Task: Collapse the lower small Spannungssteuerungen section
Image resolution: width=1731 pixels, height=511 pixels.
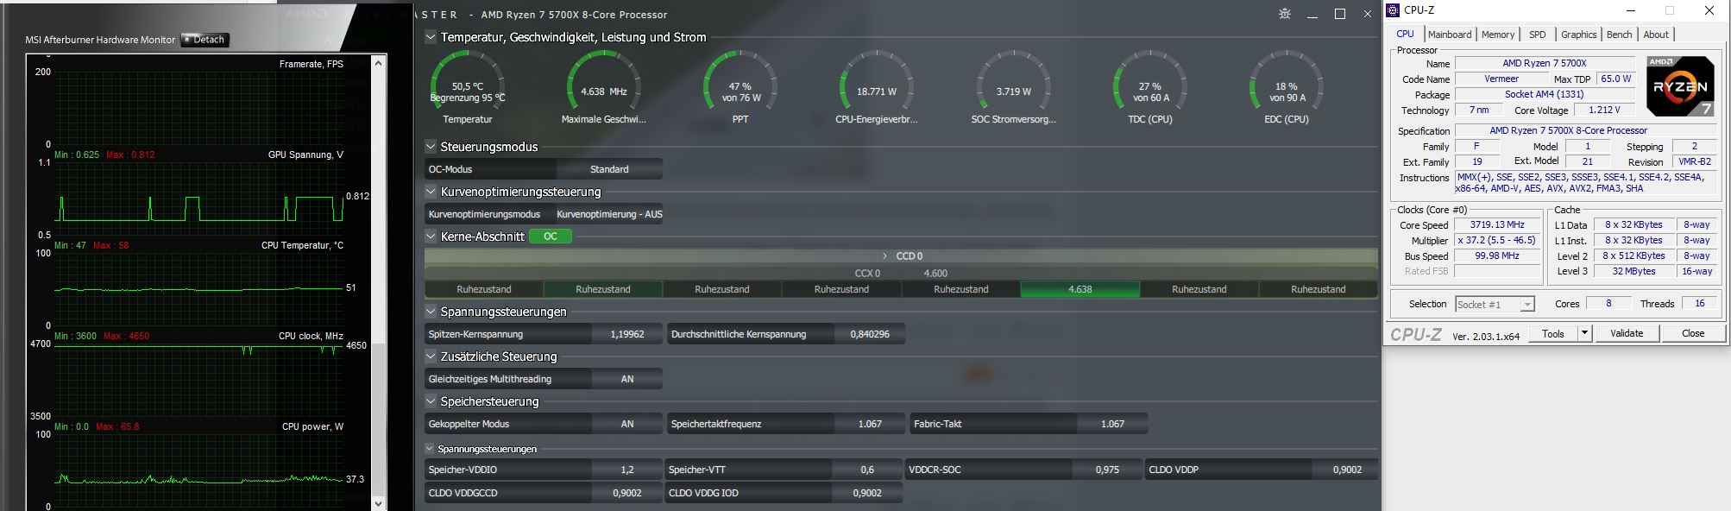Action: [x=430, y=449]
